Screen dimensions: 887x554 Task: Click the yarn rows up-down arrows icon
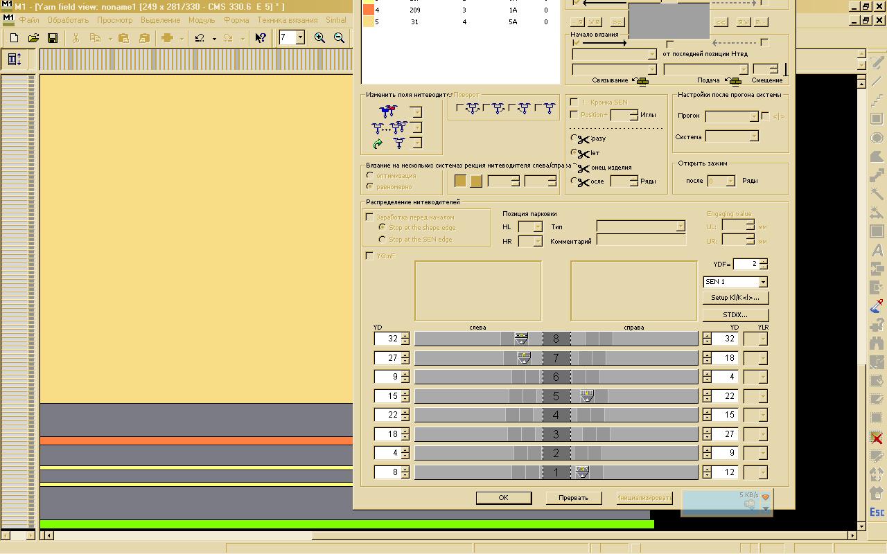pyautogui.click(x=14, y=60)
